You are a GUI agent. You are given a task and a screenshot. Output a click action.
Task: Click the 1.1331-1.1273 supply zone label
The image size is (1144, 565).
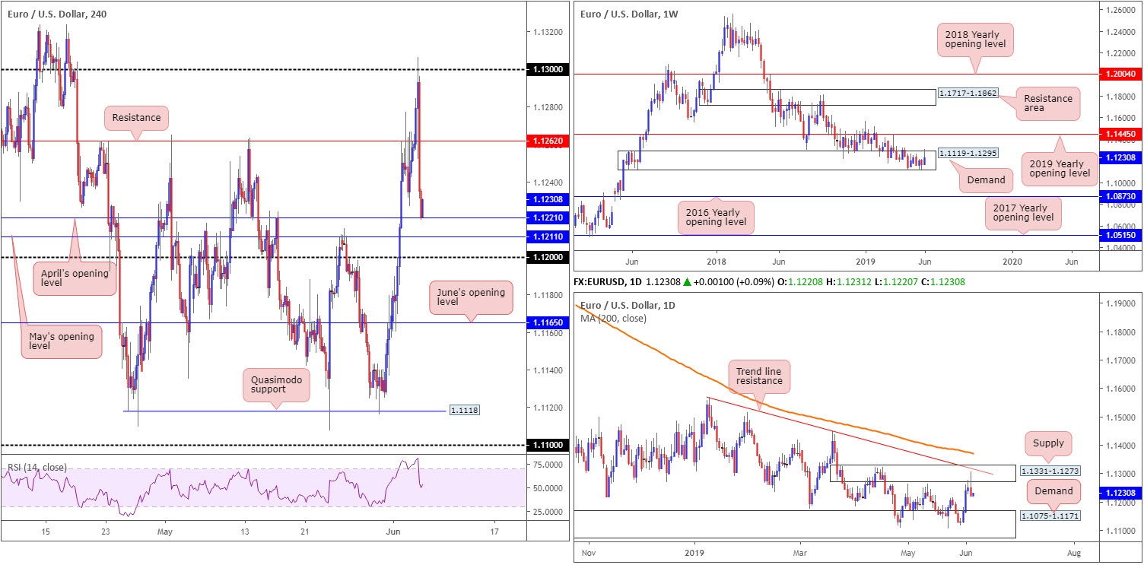(x=1050, y=472)
